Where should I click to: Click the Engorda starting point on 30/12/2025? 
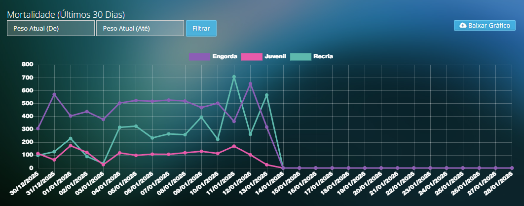click(x=38, y=128)
